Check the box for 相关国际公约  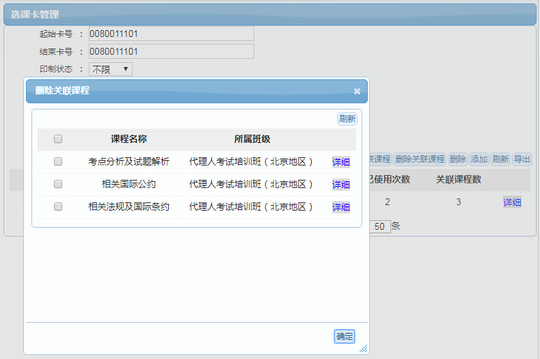point(58,184)
